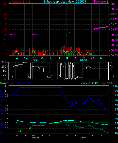
Task: Click the 'sunrise' label under the windspeed graph
Action: [x=36, y=60]
